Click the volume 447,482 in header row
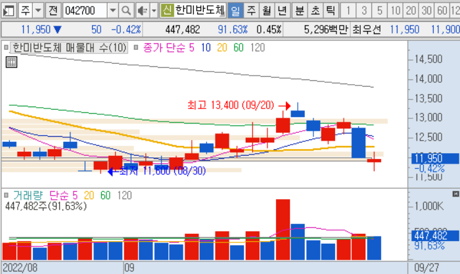Screen dimensions: 460x274 (x=183, y=30)
